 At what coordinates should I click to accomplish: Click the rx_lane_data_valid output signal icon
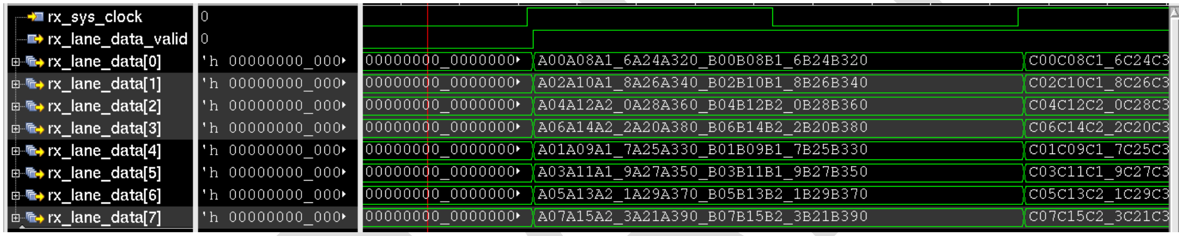[36, 39]
